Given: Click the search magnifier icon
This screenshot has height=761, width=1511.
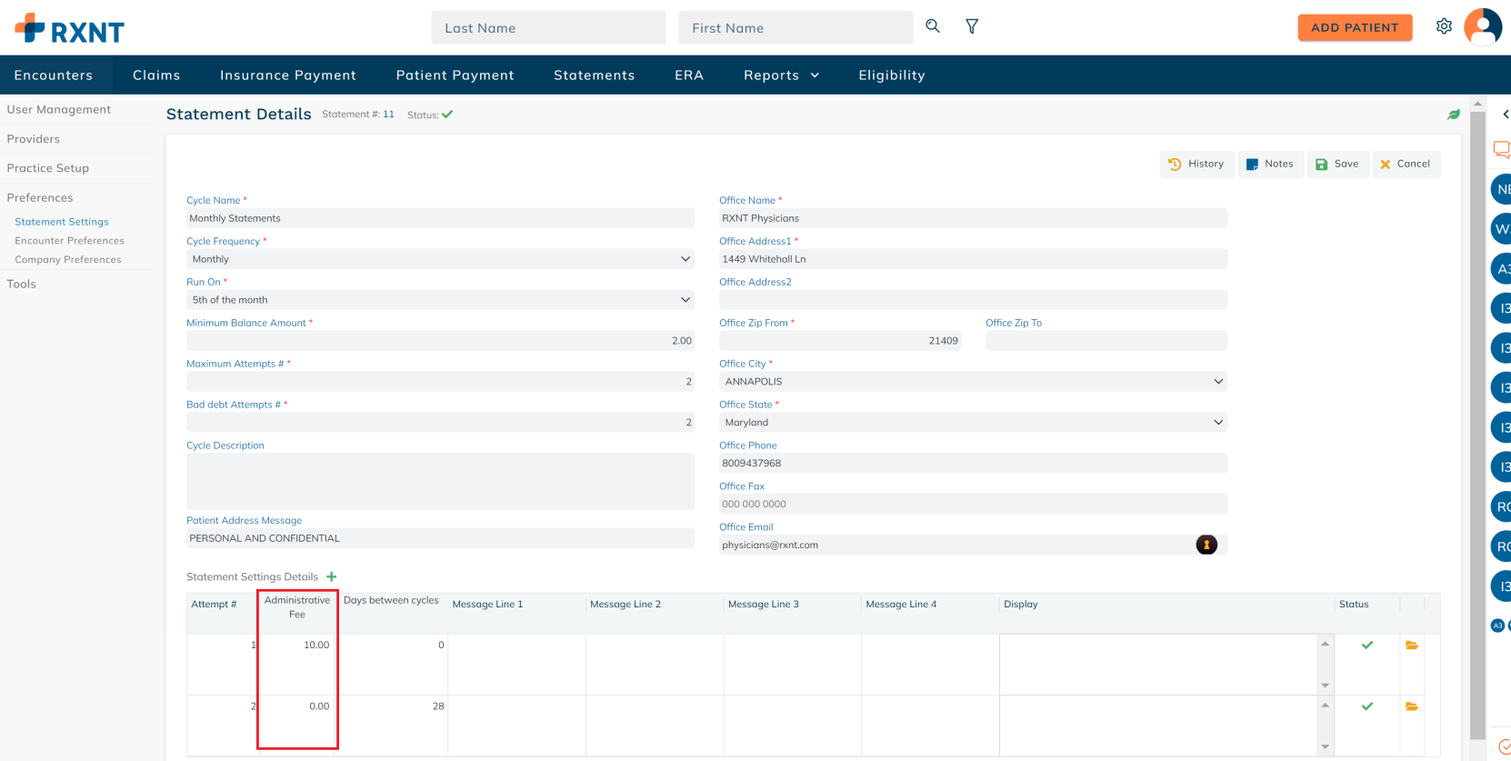Looking at the screenshot, I should pos(932,26).
